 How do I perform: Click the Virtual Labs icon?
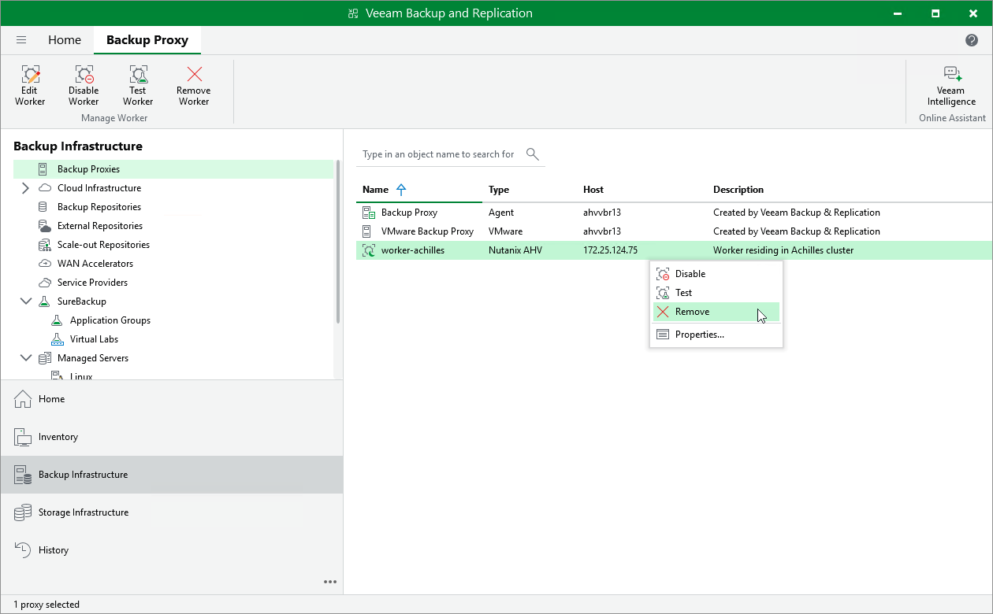tap(57, 339)
